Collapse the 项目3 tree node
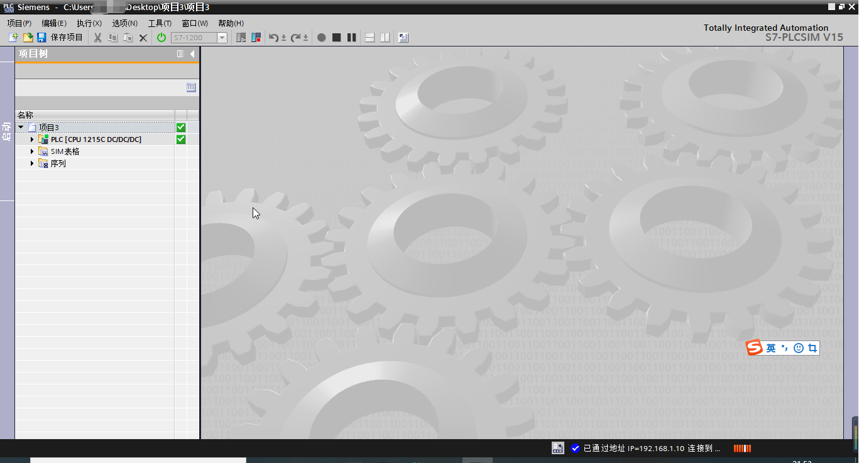The width and height of the screenshot is (859, 463). tap(21, 127)
